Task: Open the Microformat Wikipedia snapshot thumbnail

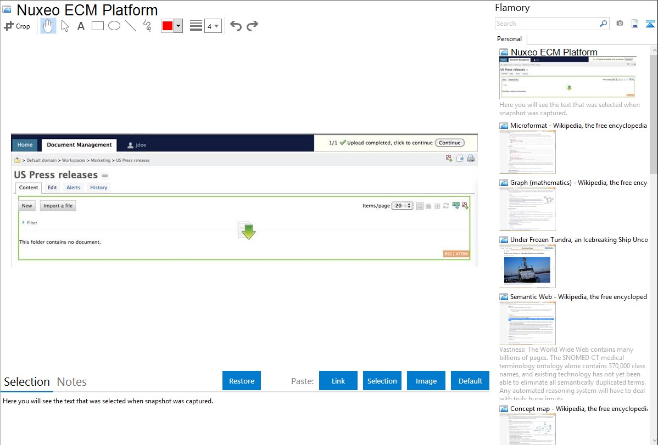Action: point(527,152)
